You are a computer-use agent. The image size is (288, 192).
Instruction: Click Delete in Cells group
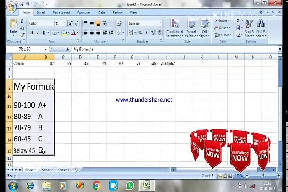click(x=222, y=28)
